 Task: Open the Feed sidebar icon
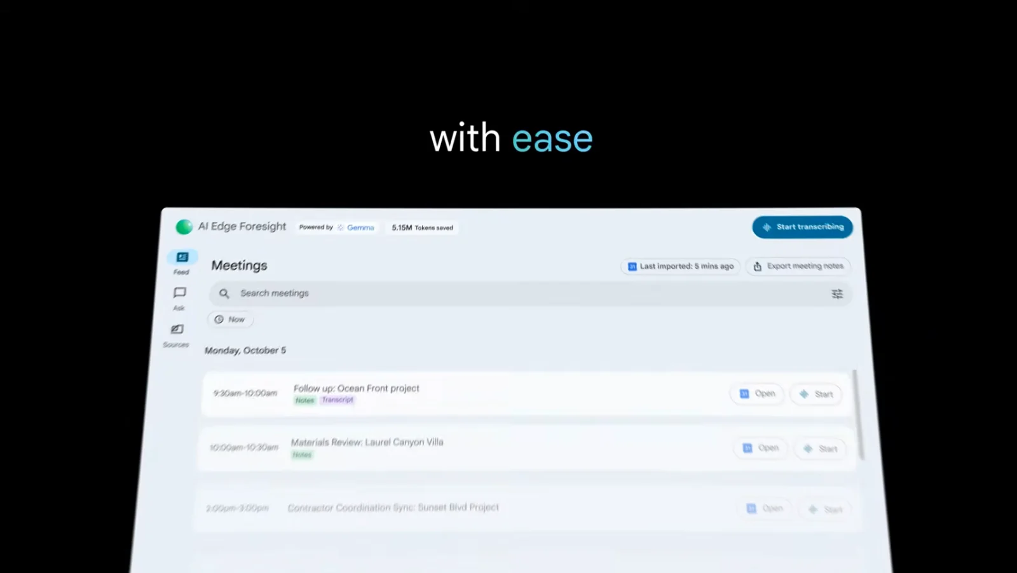(182, 257)
